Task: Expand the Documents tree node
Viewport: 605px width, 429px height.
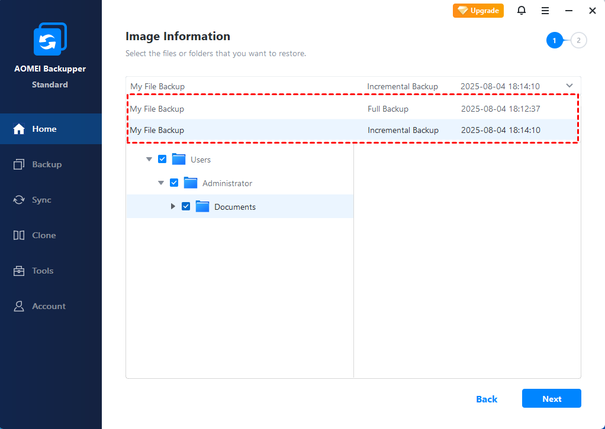Action: [x=173, y=206]
